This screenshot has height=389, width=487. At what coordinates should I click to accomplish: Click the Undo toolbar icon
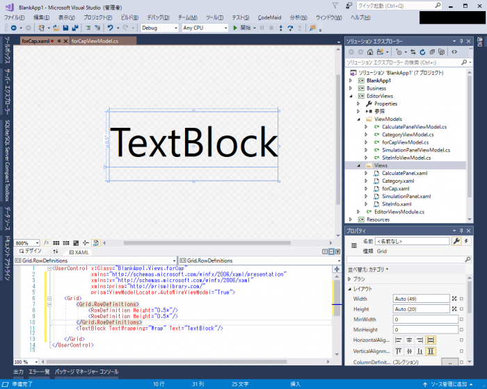pos(111,28)
